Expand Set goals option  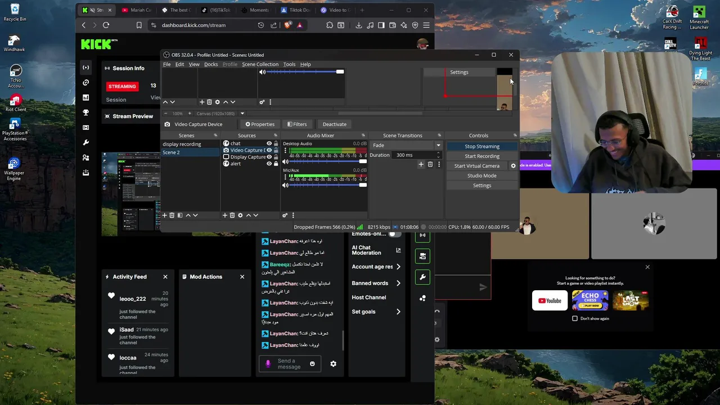[x=398, y=312]
